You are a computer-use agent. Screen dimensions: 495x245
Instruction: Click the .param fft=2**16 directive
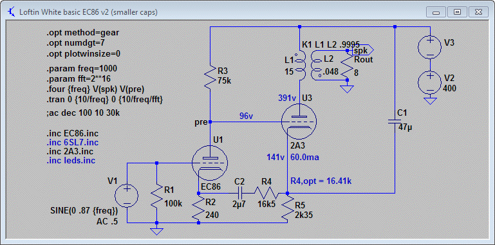79,78
